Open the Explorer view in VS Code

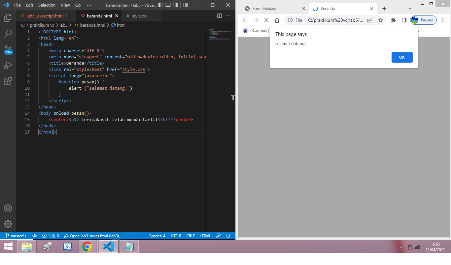pos(8,18)
